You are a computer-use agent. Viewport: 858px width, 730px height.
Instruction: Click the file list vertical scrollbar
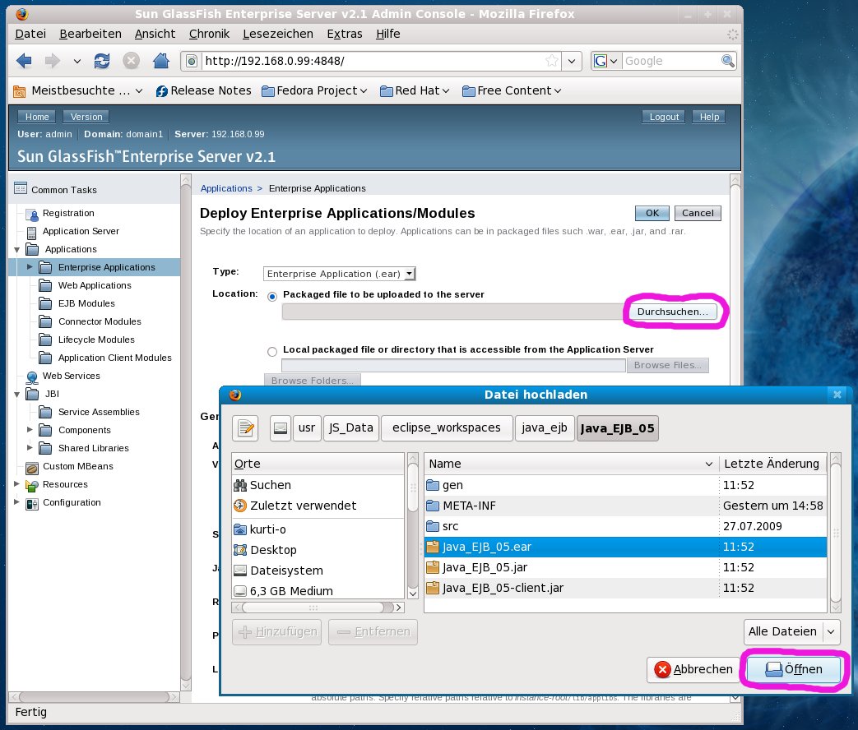pos(836,534)
